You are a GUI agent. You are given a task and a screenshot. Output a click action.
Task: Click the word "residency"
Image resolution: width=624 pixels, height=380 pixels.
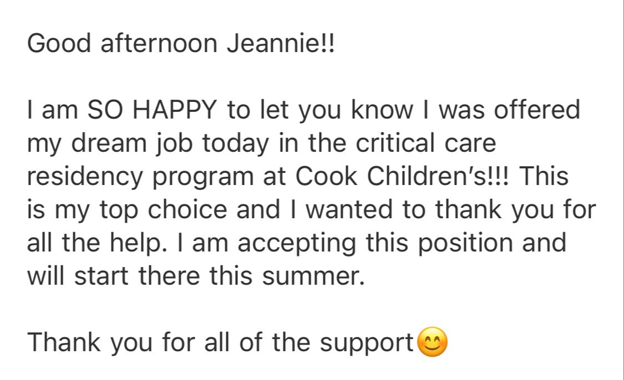[x=85, y=177]
